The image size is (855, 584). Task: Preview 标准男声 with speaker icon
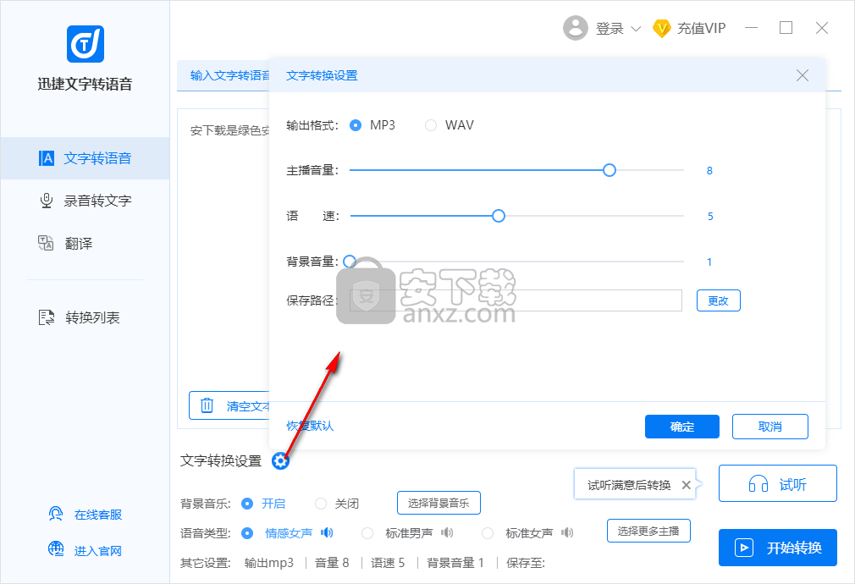coord(447,532)
